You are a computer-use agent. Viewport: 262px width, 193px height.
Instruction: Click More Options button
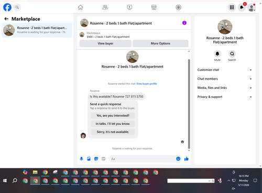coord(160,43)
